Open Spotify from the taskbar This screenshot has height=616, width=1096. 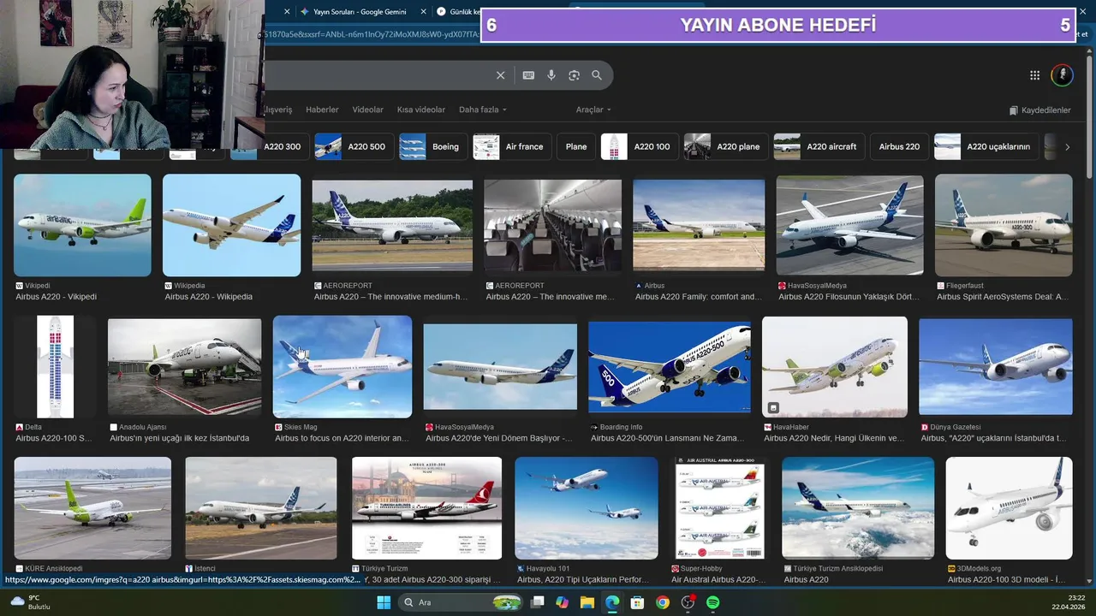coord(712,602)
